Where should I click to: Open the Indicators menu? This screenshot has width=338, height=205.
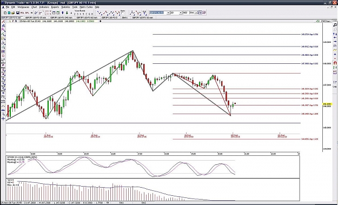tap(44, 7)
